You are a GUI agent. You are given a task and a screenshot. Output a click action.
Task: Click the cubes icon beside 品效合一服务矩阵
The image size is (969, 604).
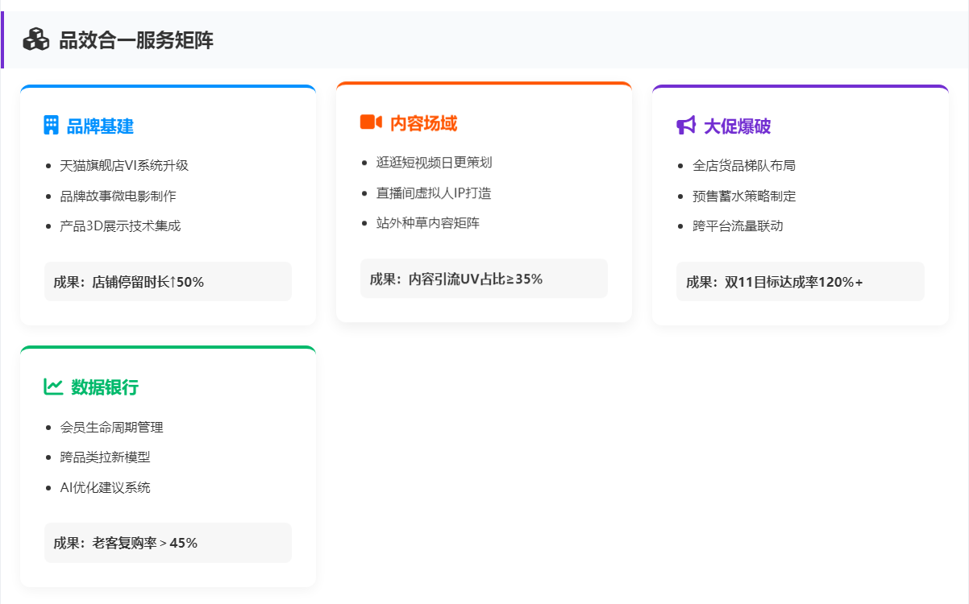(36, 39)
